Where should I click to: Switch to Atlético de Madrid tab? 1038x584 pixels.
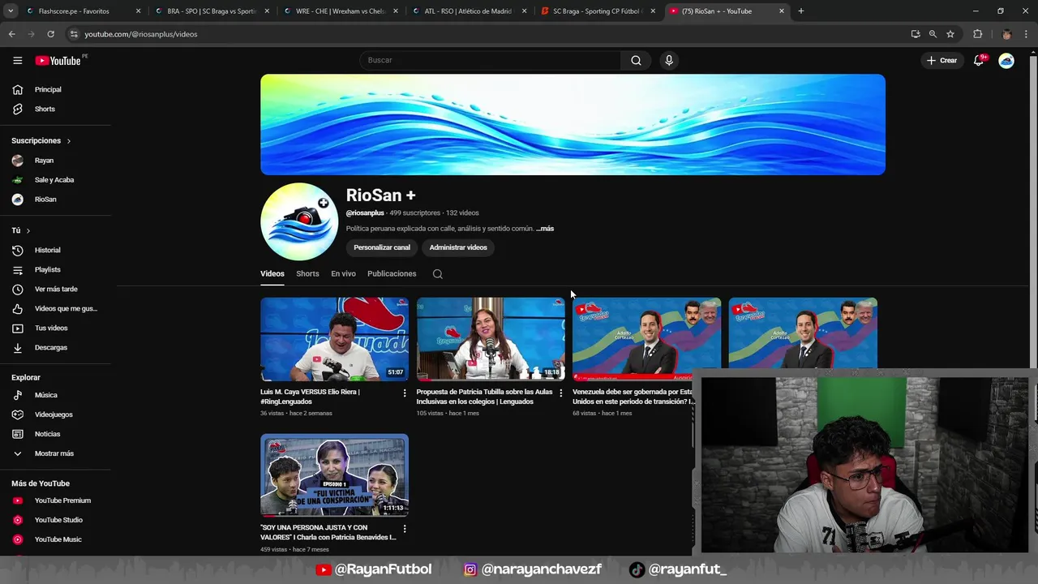coord(468,11)
